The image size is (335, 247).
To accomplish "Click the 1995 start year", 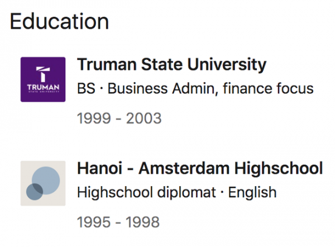I will click(94, 222).
